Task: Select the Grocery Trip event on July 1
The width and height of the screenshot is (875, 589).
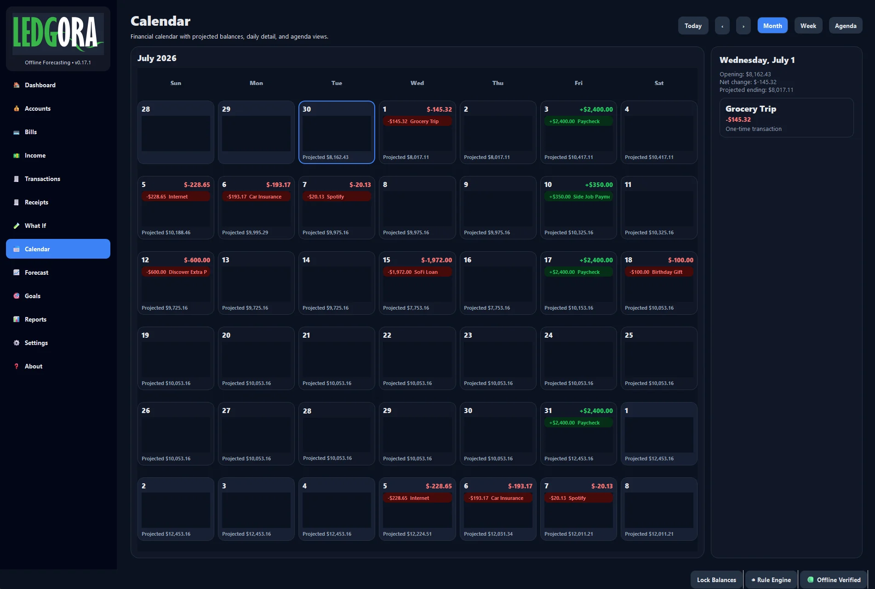Action: click(x=417, y=121)
